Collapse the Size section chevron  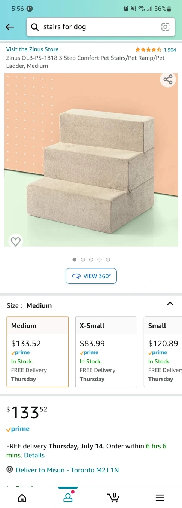tap(170, 304)
